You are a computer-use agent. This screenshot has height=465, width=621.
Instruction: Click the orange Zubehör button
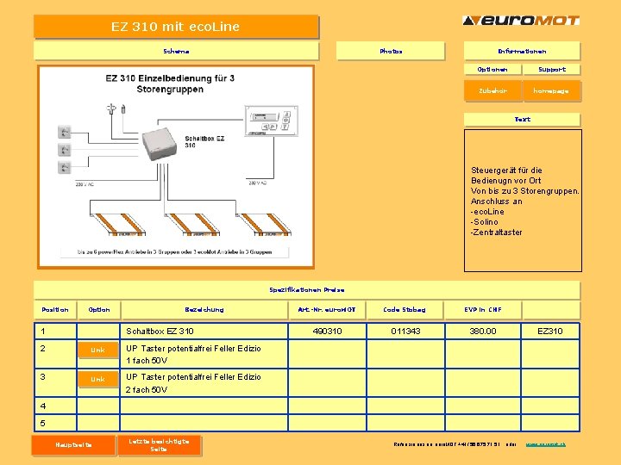492,90
